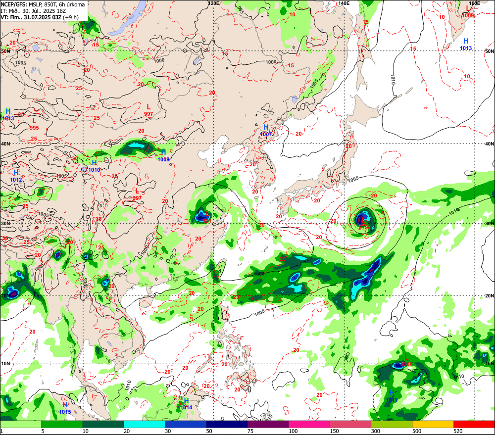Screen dimensions: 495x435
Task: Click the high pressure value 1011
Action: [392, 400]
